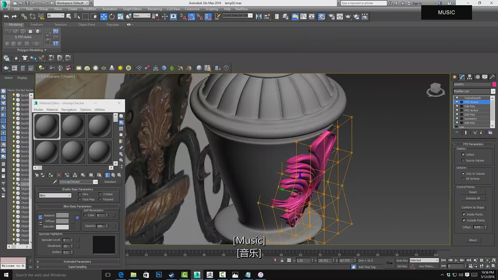498x280 pixels.
Task: Click the Conform to Shape button
Action: pos(473,207)
